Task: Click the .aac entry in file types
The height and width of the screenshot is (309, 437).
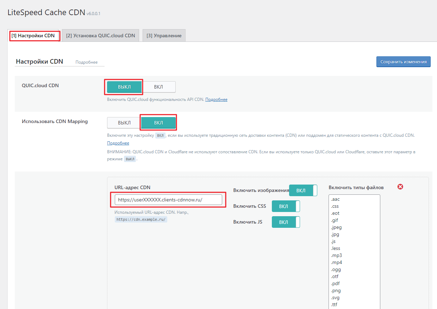Action: (x=335, y=199)
